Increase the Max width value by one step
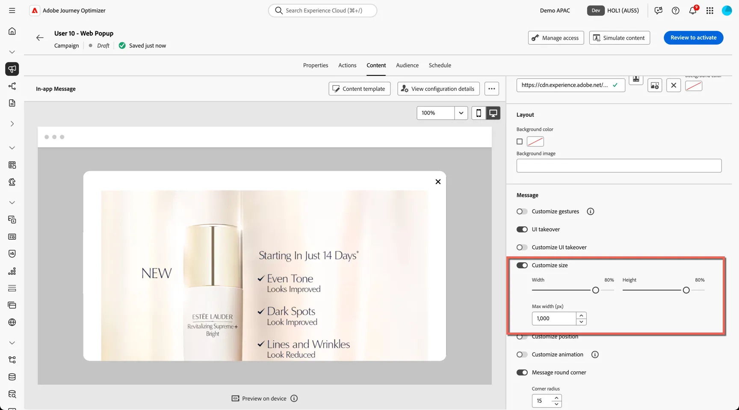 [581, 315]
